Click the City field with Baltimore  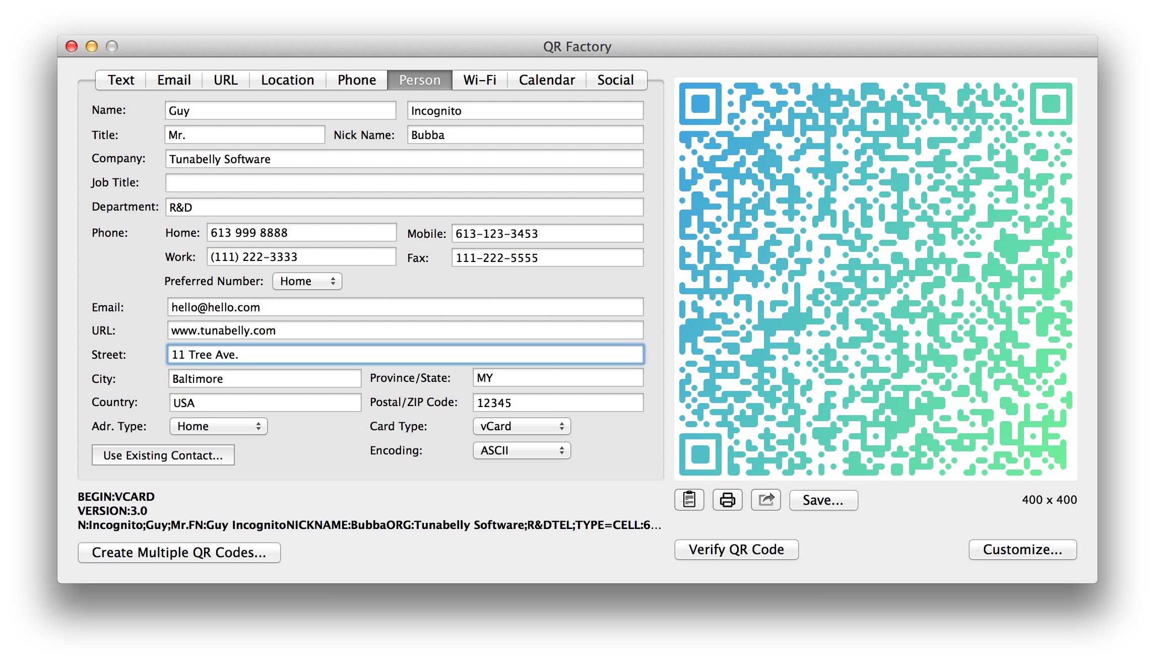265,378
